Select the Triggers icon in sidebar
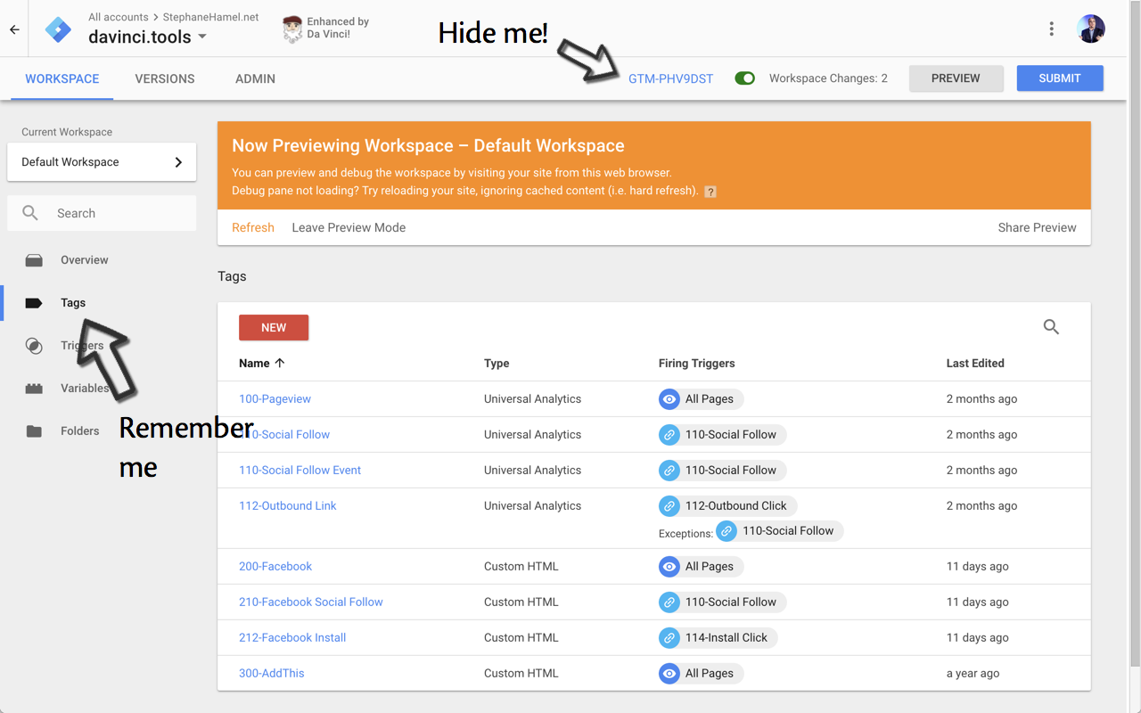1141x713 pixels. pyautogui.click(x=34, y=346)
